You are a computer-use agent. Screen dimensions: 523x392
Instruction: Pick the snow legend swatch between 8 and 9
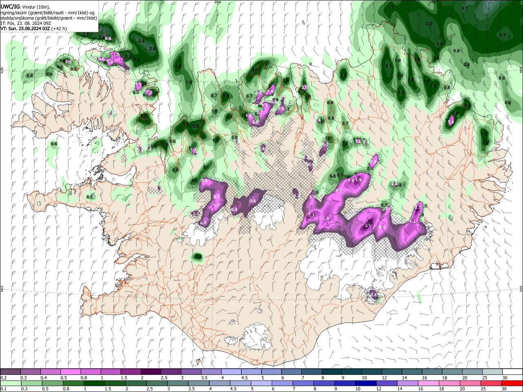[331, 372]
